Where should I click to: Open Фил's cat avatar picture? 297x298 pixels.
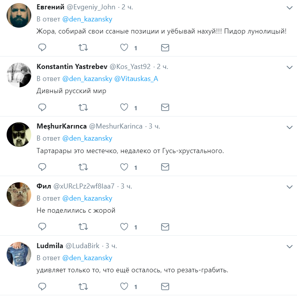19,194
